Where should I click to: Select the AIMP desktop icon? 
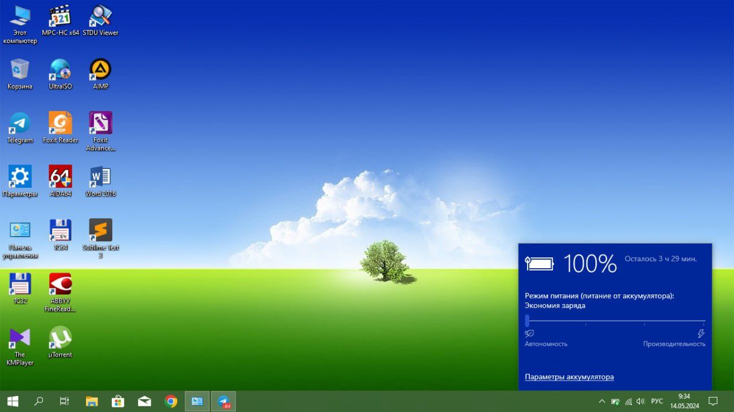[x=100, y=74]
